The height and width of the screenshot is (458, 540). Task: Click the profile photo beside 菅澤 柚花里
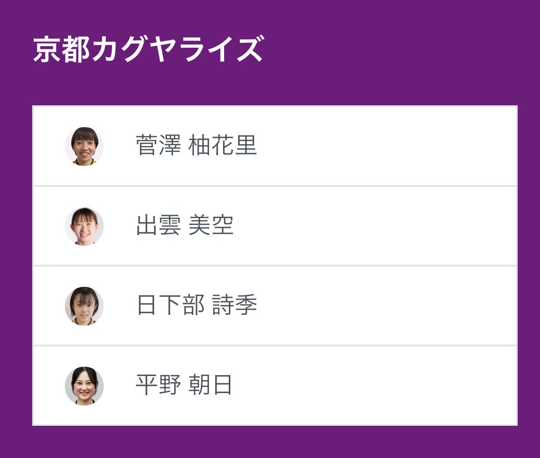tap(84, 146)
